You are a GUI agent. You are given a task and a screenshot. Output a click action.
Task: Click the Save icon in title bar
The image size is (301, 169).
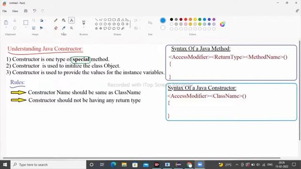tap(26, 11)
